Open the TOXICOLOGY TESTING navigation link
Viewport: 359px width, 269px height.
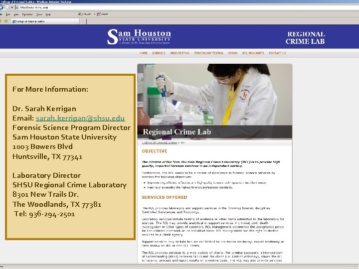click(208, 53)
